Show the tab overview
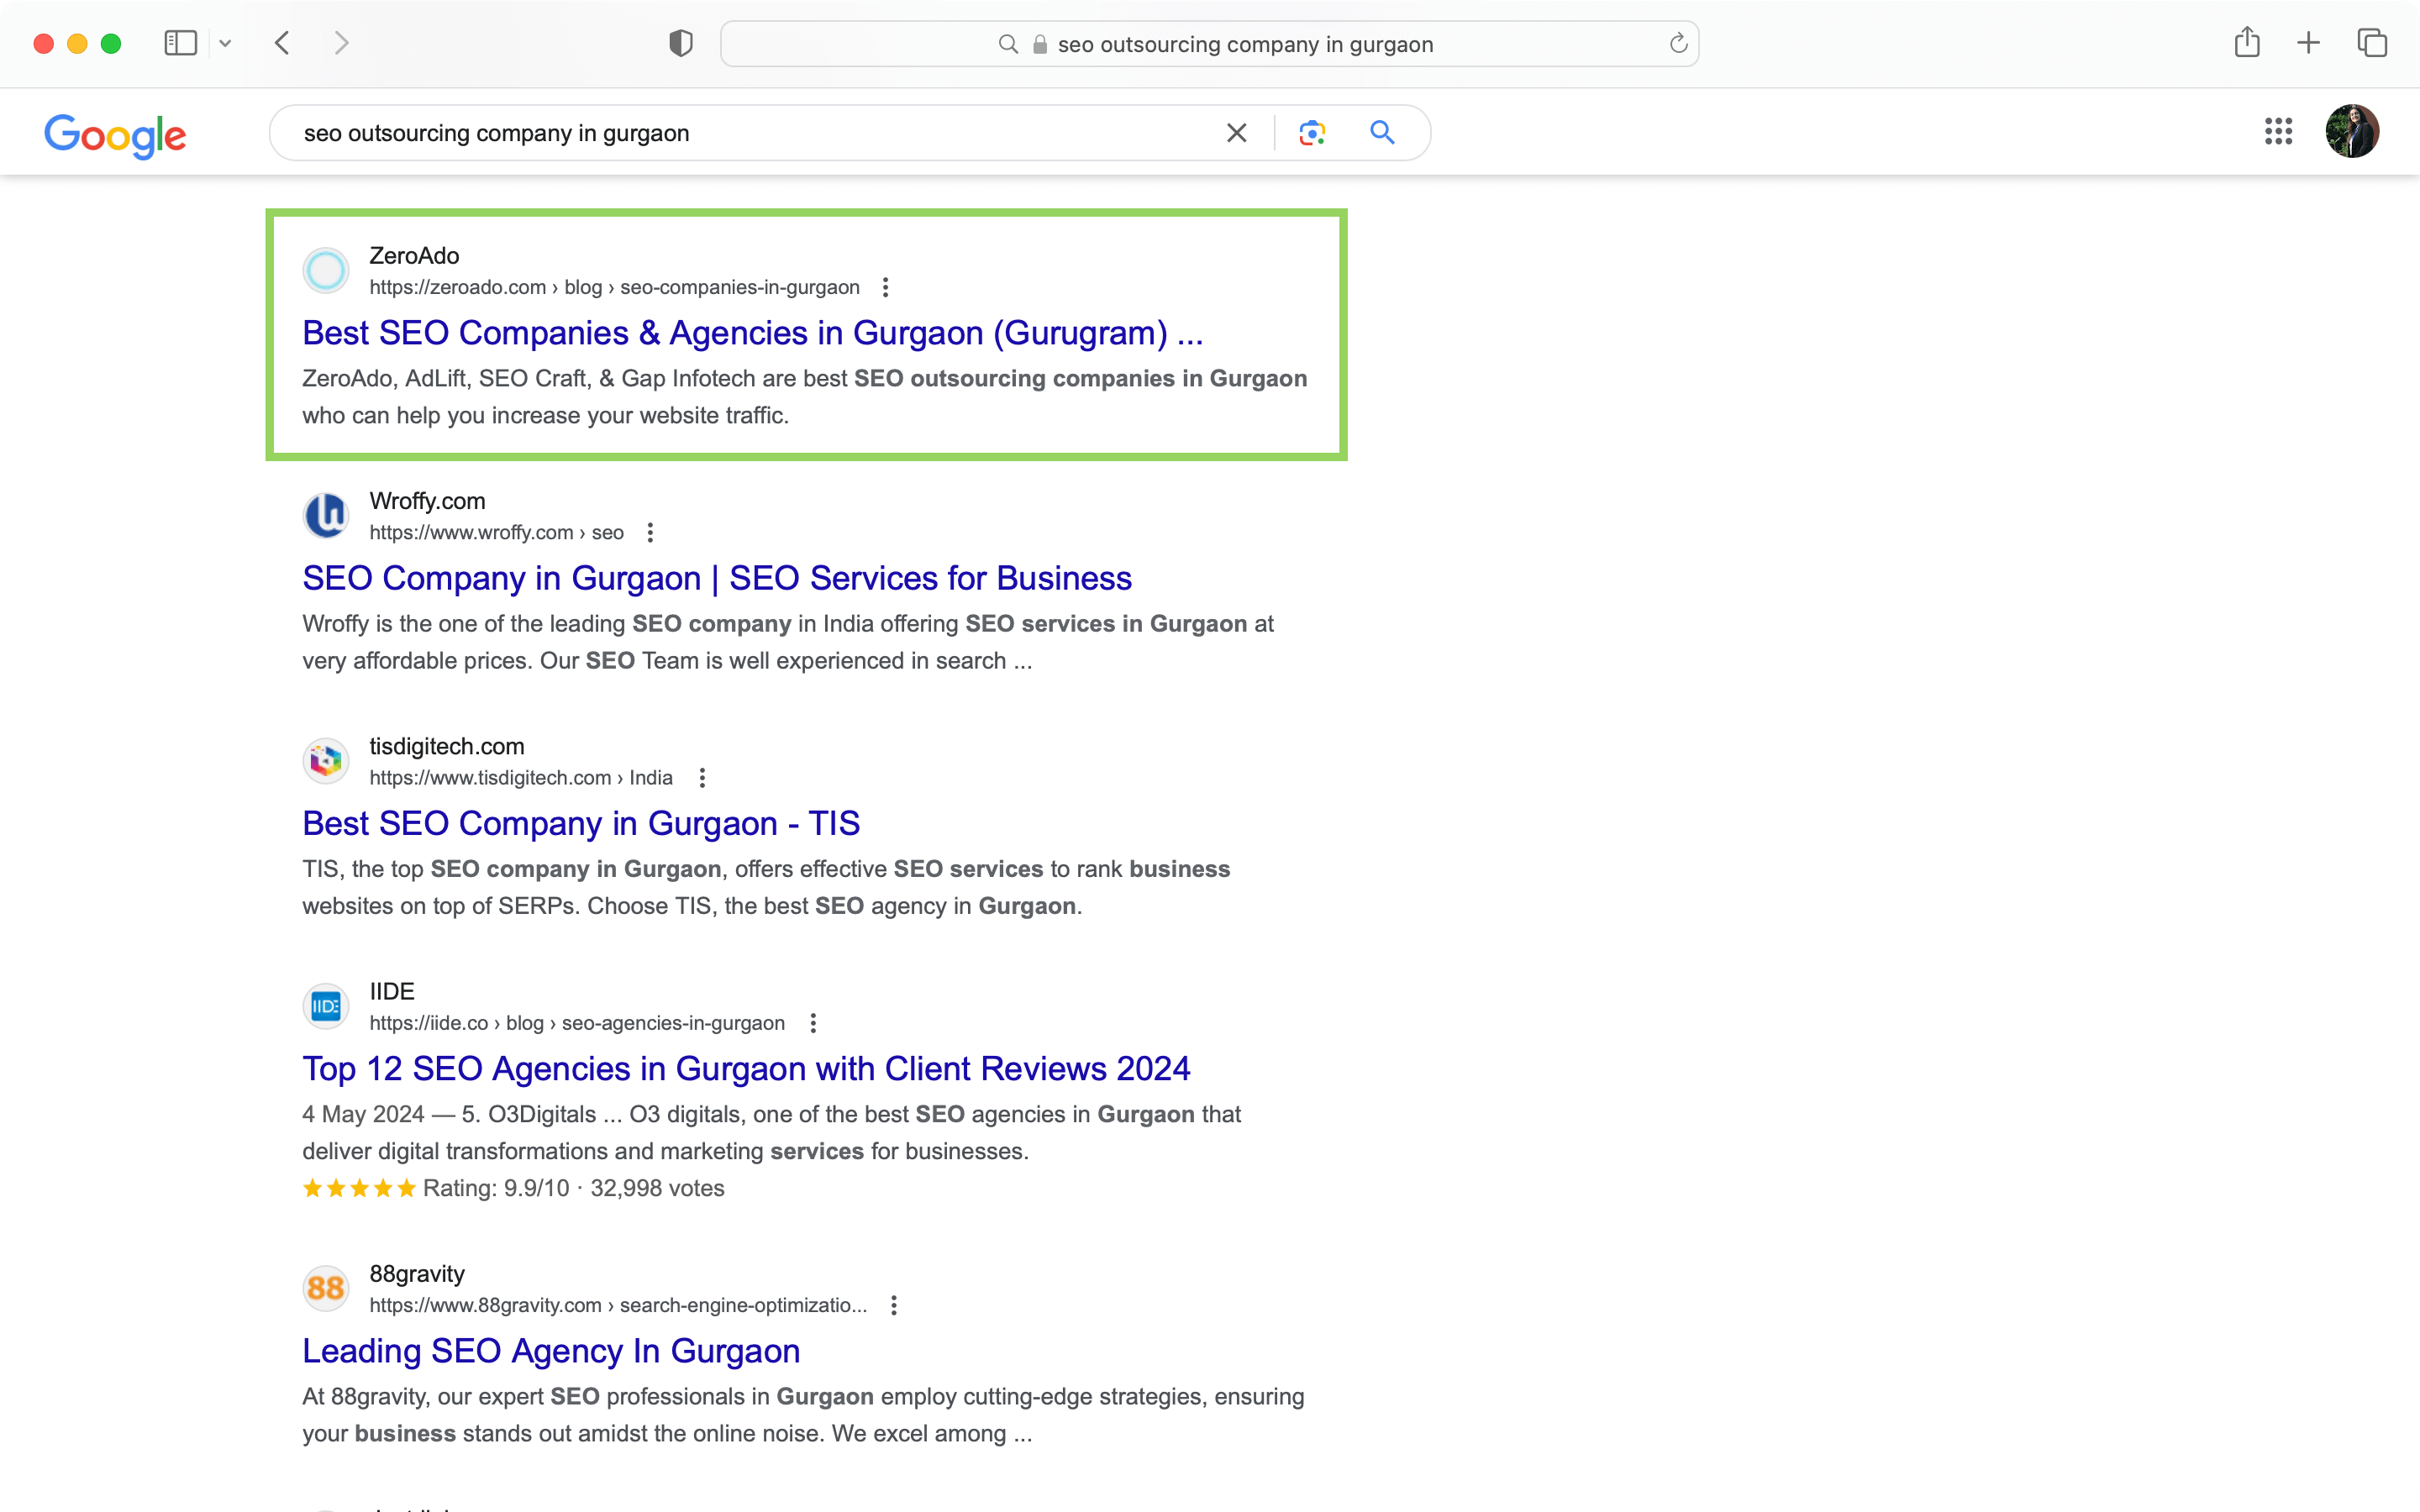The width and height of the screenshot is (2420, 1512). pyautogui.click(x=2372, y=43)
